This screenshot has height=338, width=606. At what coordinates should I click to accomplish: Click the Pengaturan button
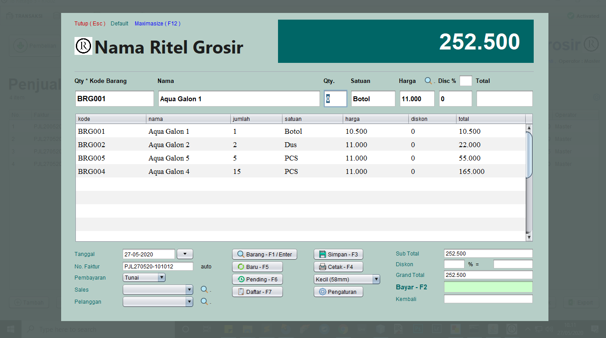pos(338,292)
